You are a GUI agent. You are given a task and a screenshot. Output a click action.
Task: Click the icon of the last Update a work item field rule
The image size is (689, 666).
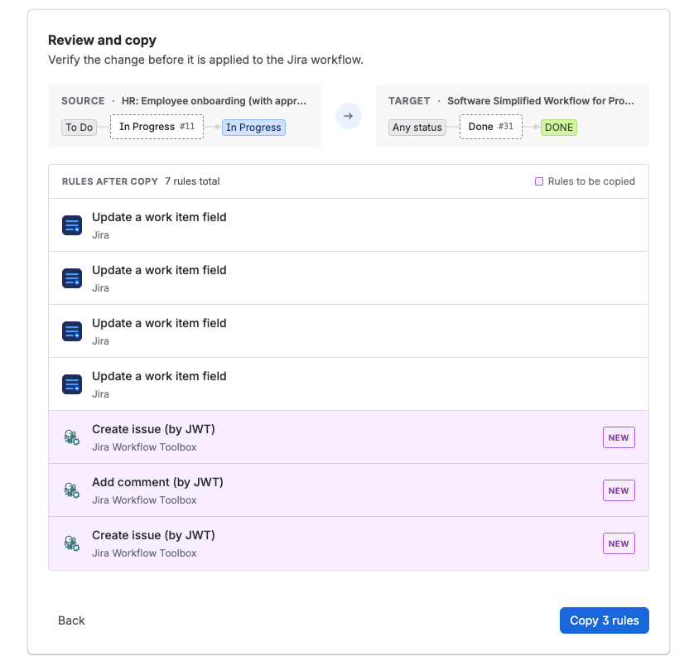(72, 384)
